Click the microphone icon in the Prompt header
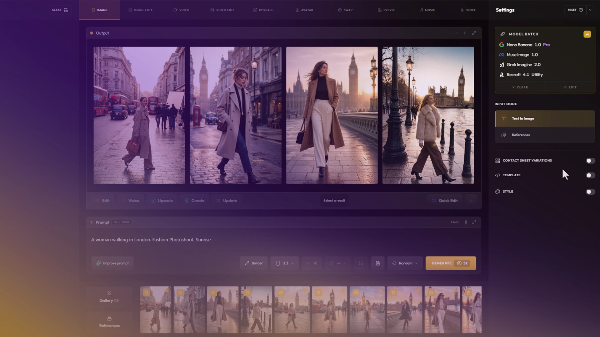 pos(466,222)
